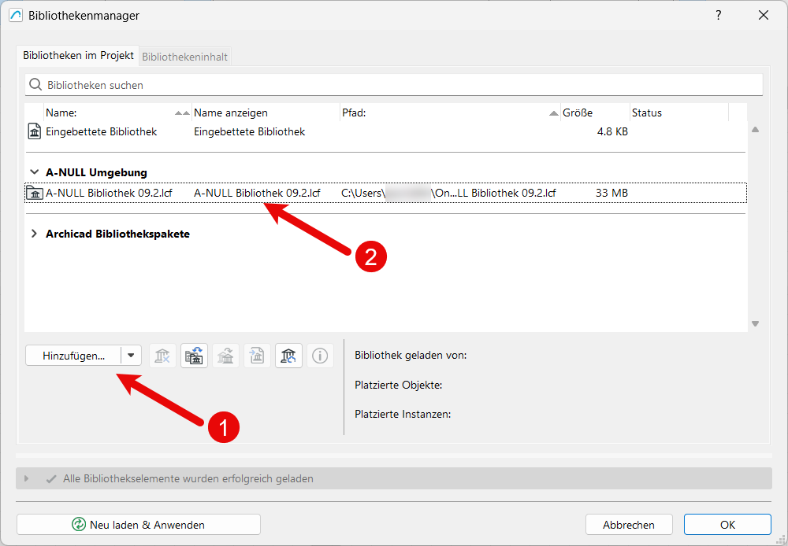Screen dimensions: 788x546
Task: Click the embed library document icon
Action: [258, 356]
